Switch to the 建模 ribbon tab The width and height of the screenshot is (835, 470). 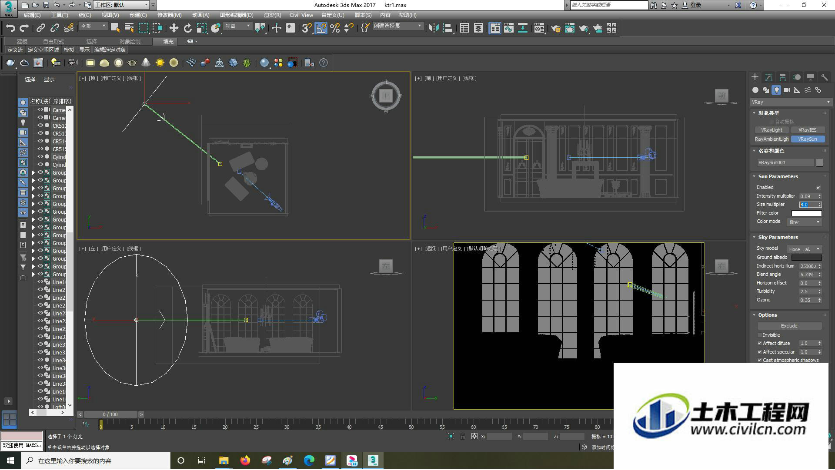click(22, 42)
